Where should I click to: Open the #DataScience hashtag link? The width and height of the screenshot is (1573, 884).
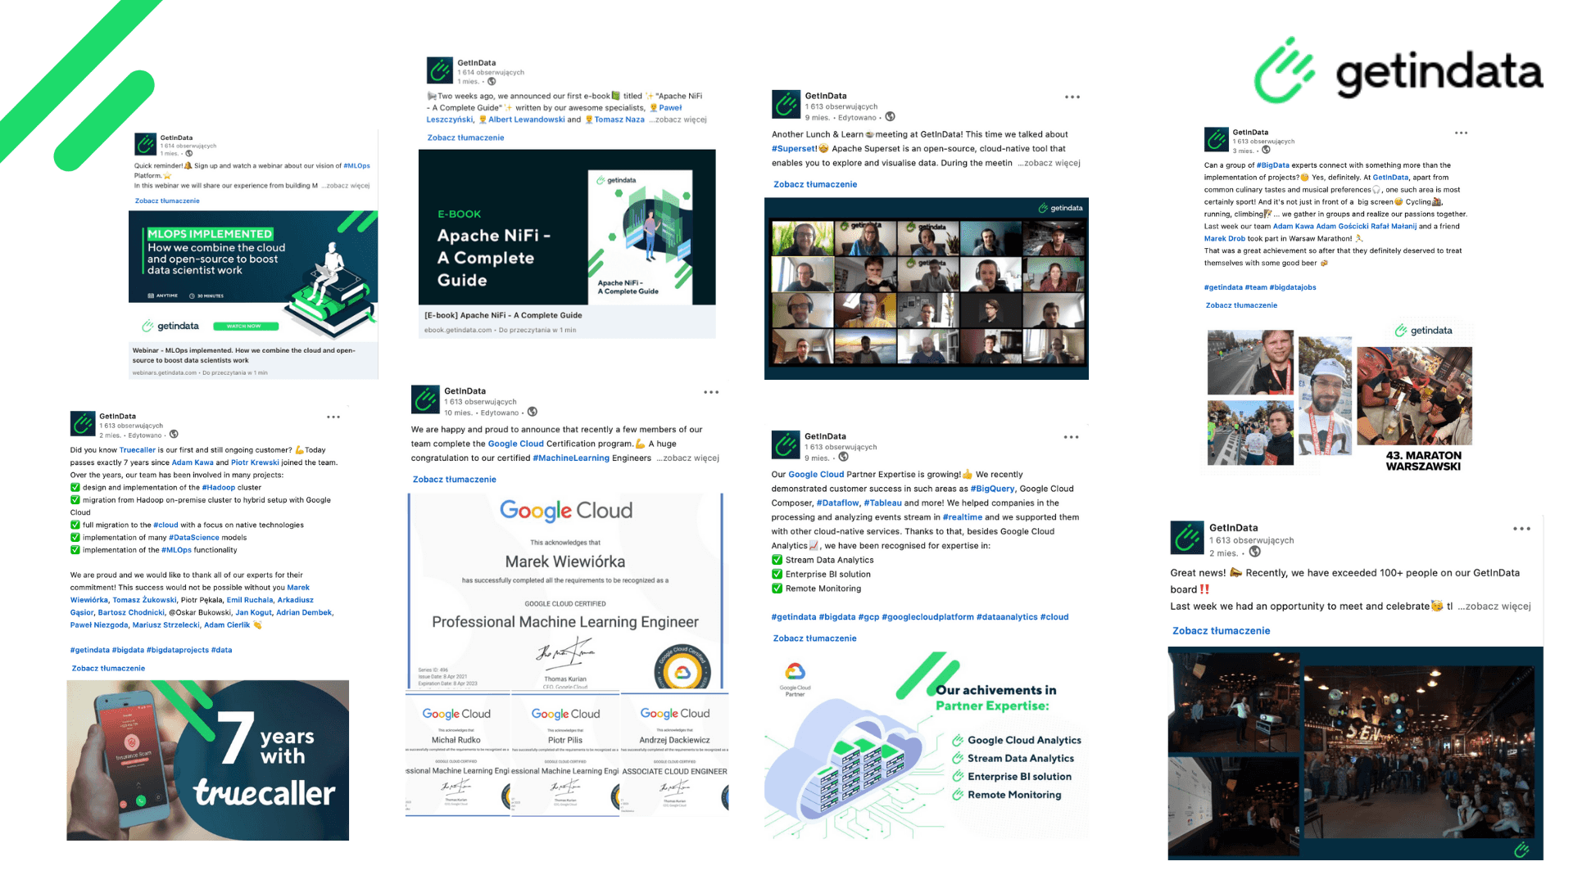194,538
